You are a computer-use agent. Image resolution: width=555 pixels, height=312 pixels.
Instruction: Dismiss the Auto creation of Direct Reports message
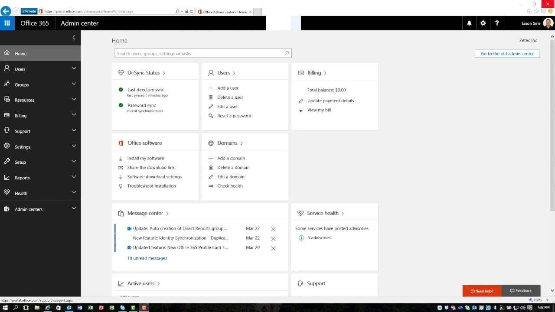tap(273, 229)
